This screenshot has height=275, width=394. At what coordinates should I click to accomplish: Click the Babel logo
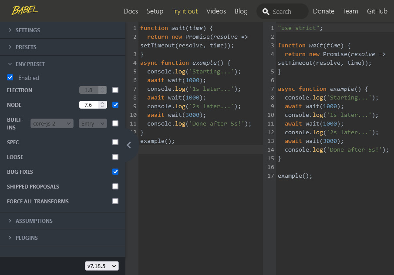click(24, 10)
